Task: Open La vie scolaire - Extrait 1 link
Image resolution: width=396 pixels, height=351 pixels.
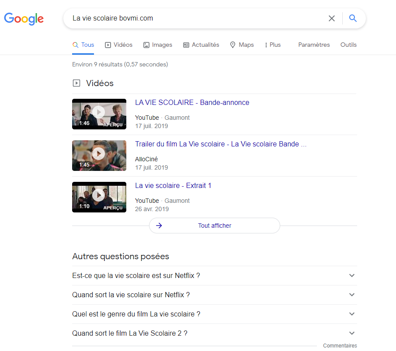Action: (173, 185)
